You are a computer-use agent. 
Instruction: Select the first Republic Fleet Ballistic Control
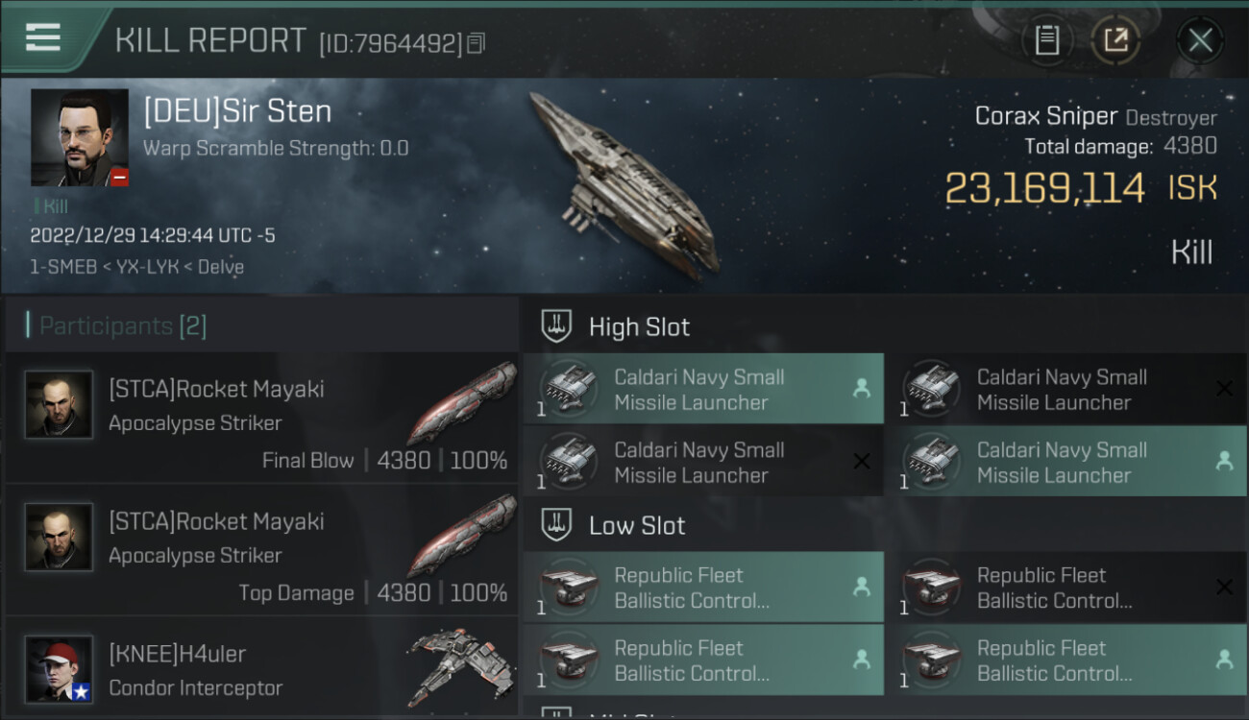(x=702, y=588)
